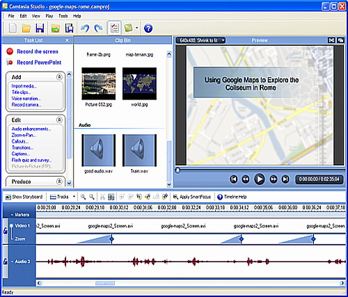Select the Picture 052.jpg thumbnail
348x297 pixels.
pos(99,83)
